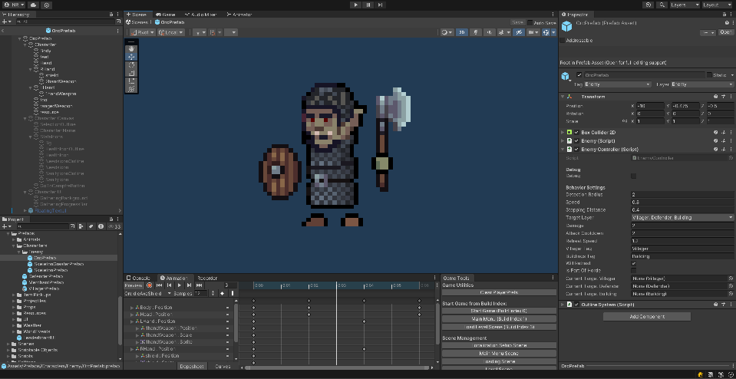The image size is (736, 379).
Task: Select the Transform tool in scene overlay
Action: [x=131, y=89]
